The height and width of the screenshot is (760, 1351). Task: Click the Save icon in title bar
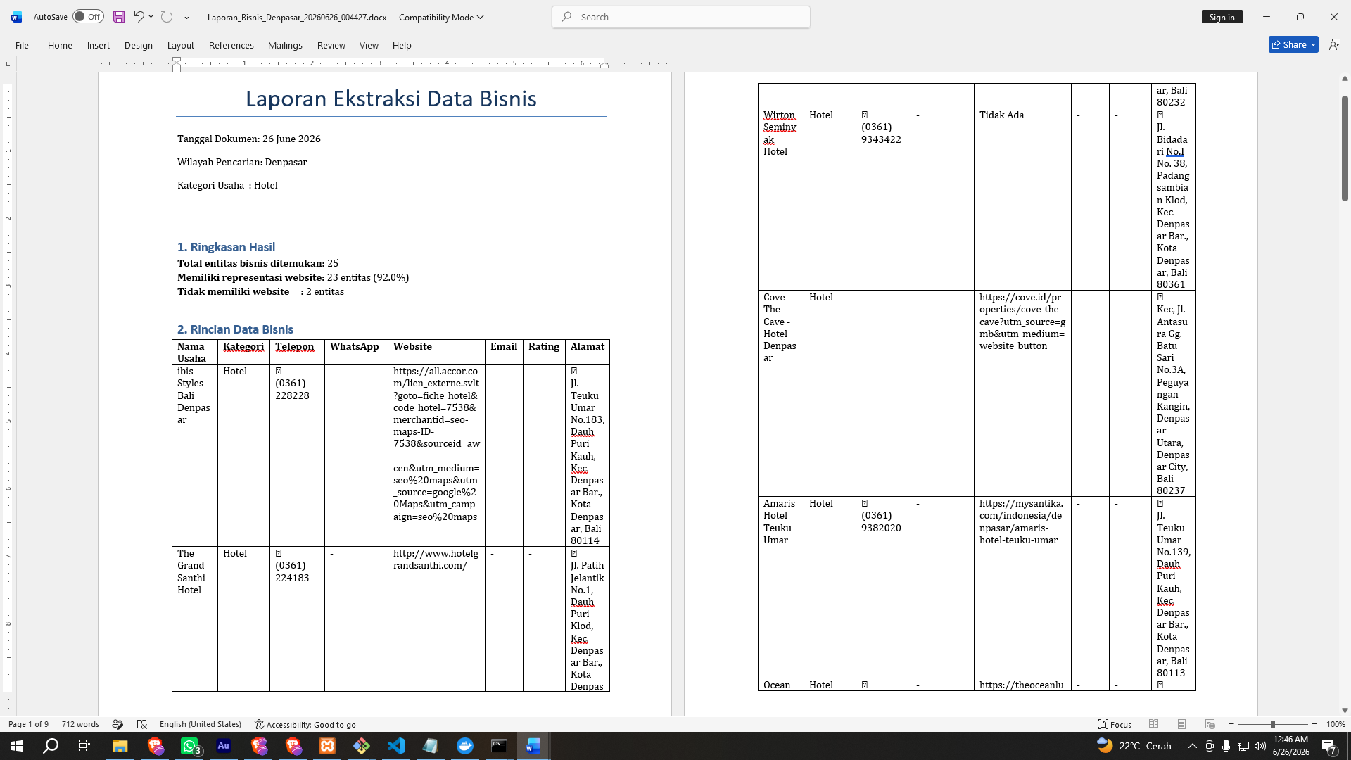tap(119, 17)
